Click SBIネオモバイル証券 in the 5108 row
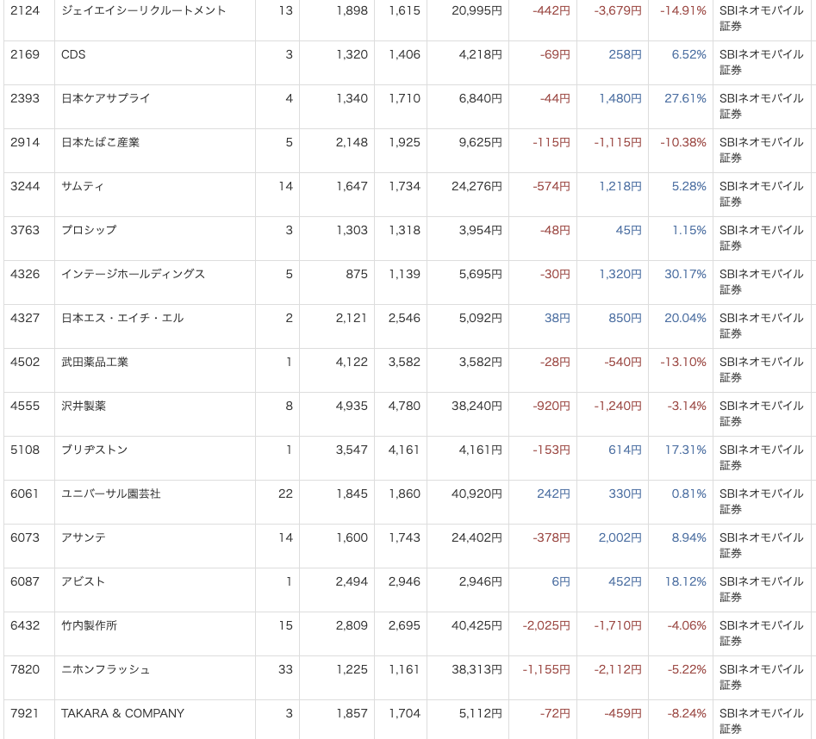The height and width of the screenshot is (739, 816). (762, 457)
